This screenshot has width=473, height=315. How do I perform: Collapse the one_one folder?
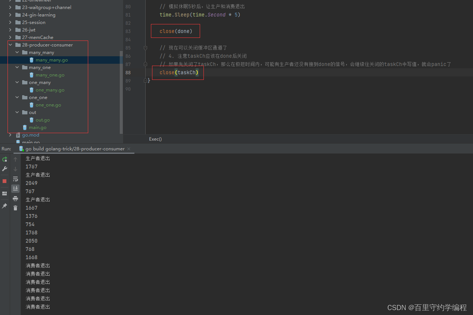[17, 97]
